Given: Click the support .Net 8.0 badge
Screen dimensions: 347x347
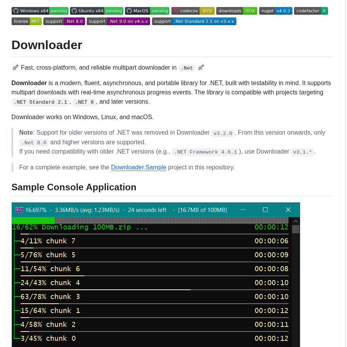Looking at the screenshot, I should click(x=64, y=21).
